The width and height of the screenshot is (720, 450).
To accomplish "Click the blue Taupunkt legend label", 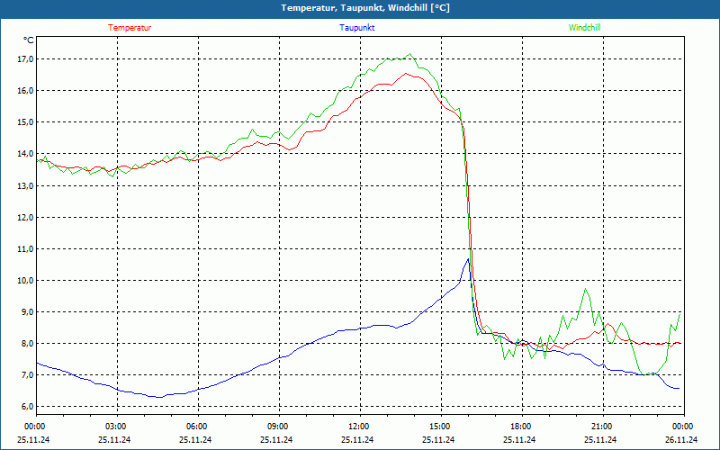I will pos(356,28).
